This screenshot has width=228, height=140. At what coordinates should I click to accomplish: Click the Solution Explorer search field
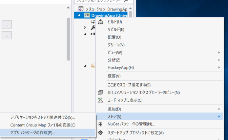(99, 1)
